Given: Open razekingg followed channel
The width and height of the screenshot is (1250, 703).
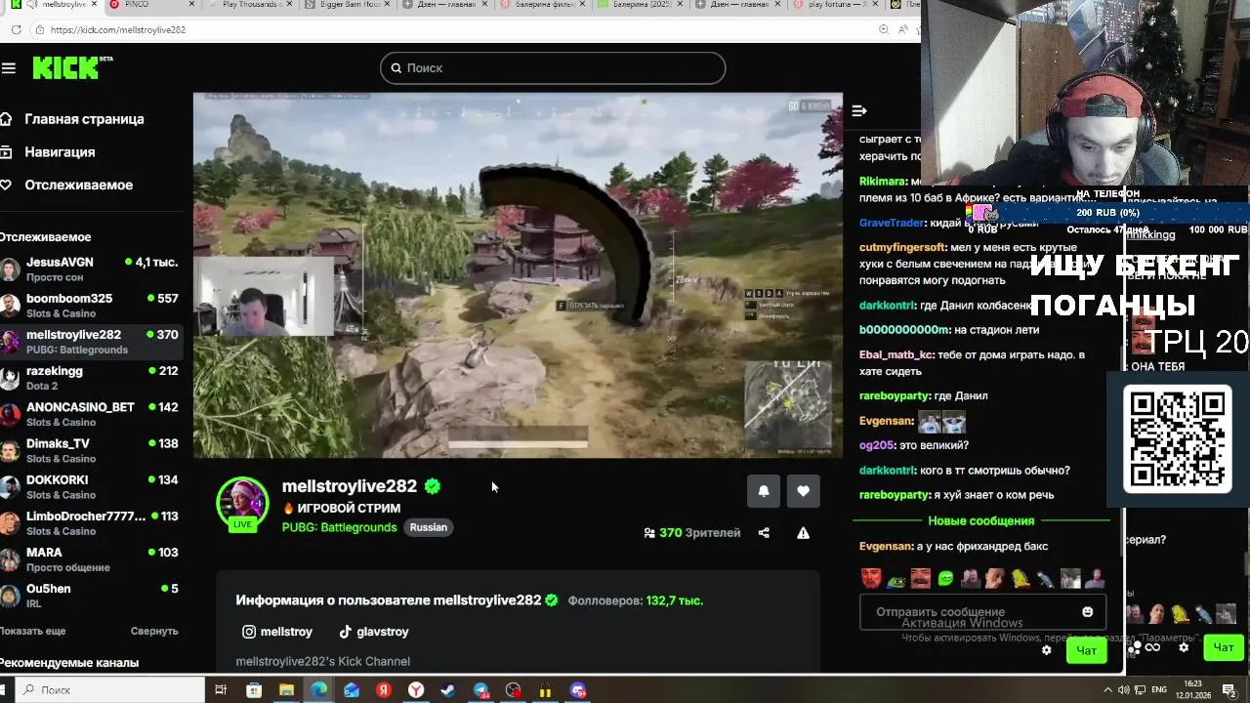Looking at the screenshot, I should click(90, 378).
